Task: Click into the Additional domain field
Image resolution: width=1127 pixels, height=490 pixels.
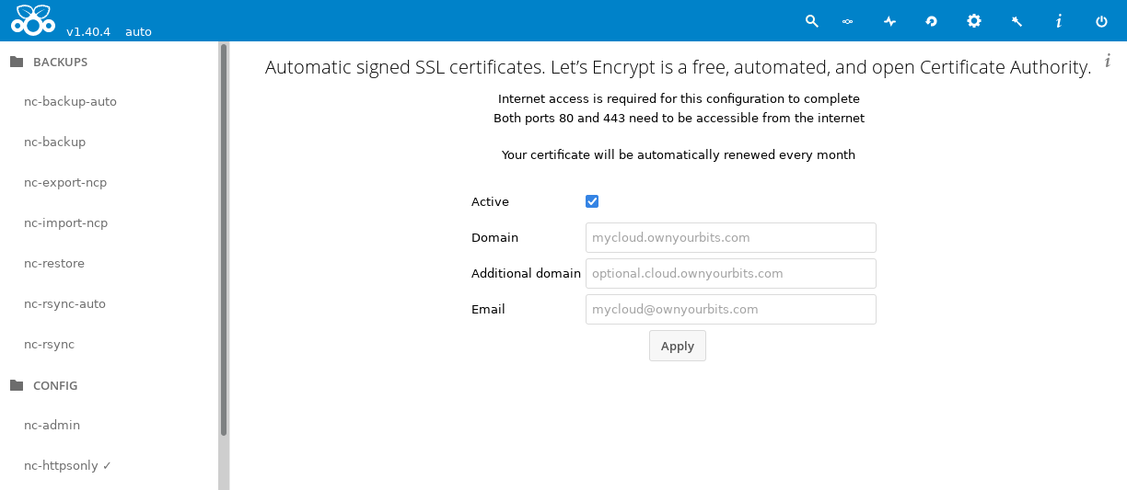Action: point(730,273)
